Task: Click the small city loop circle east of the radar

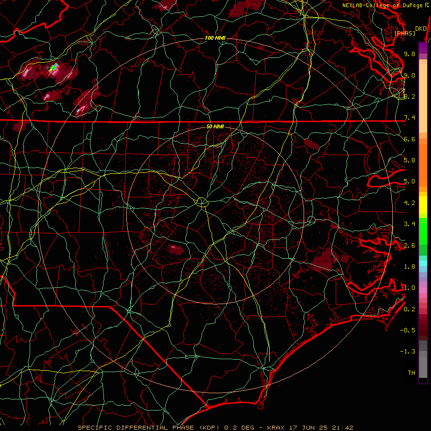Action: click(x=311, y=220)
